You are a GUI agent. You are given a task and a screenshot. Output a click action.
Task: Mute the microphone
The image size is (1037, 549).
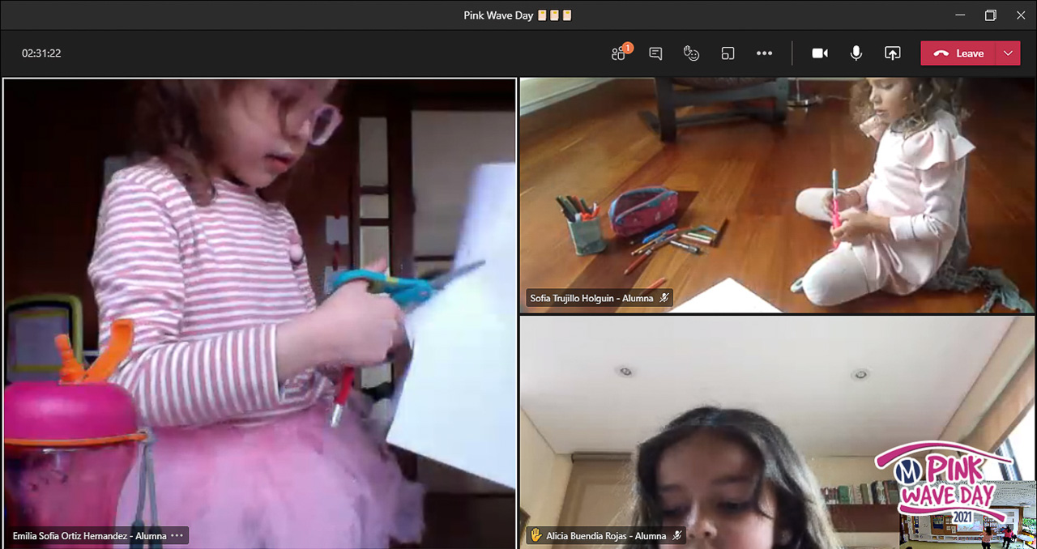pyautogui.click(x=856, y=53)
